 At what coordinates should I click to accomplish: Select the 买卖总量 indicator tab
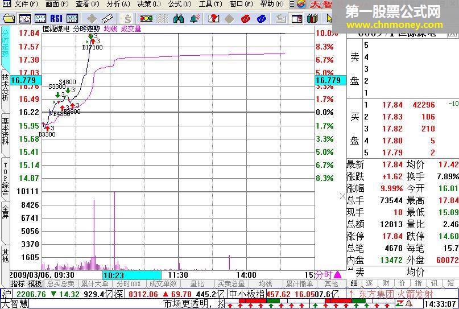point(231,283)
